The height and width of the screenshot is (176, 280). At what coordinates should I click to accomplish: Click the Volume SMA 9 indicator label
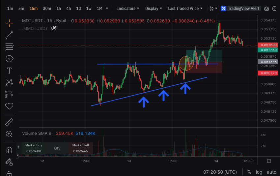[x=37, y=133]
